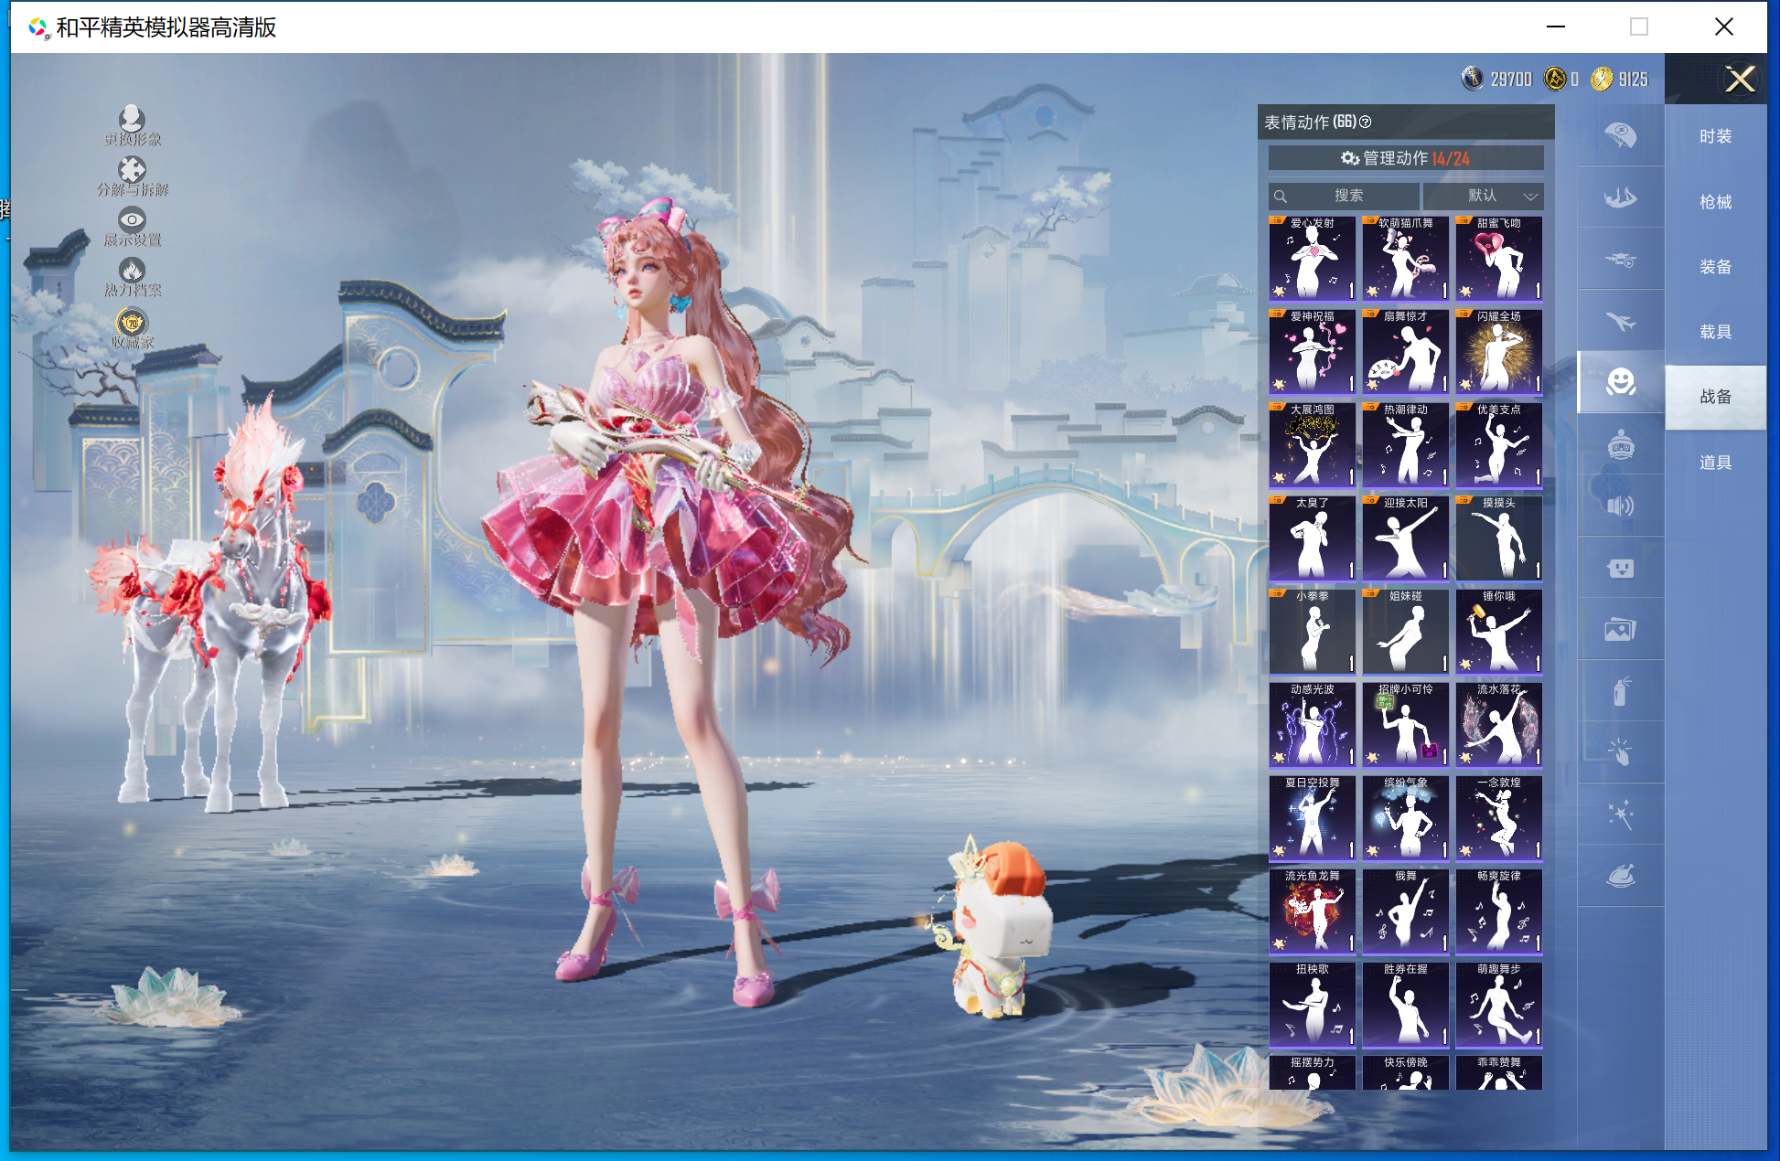Click the help icon beside 表情动作 (66)
Image resolution: width=1780 pixels, height=1161 pixels.
click(x=1366, y=122)
